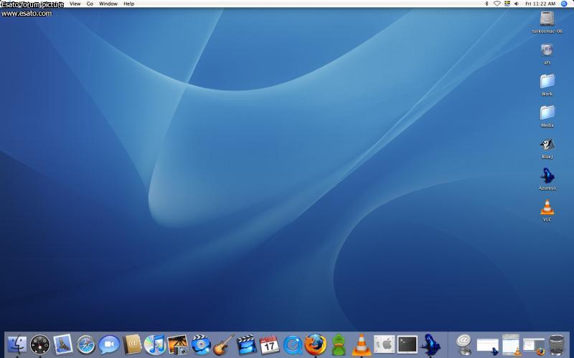
Task: Select the Work folder on desktop
Action: point(547,82)
